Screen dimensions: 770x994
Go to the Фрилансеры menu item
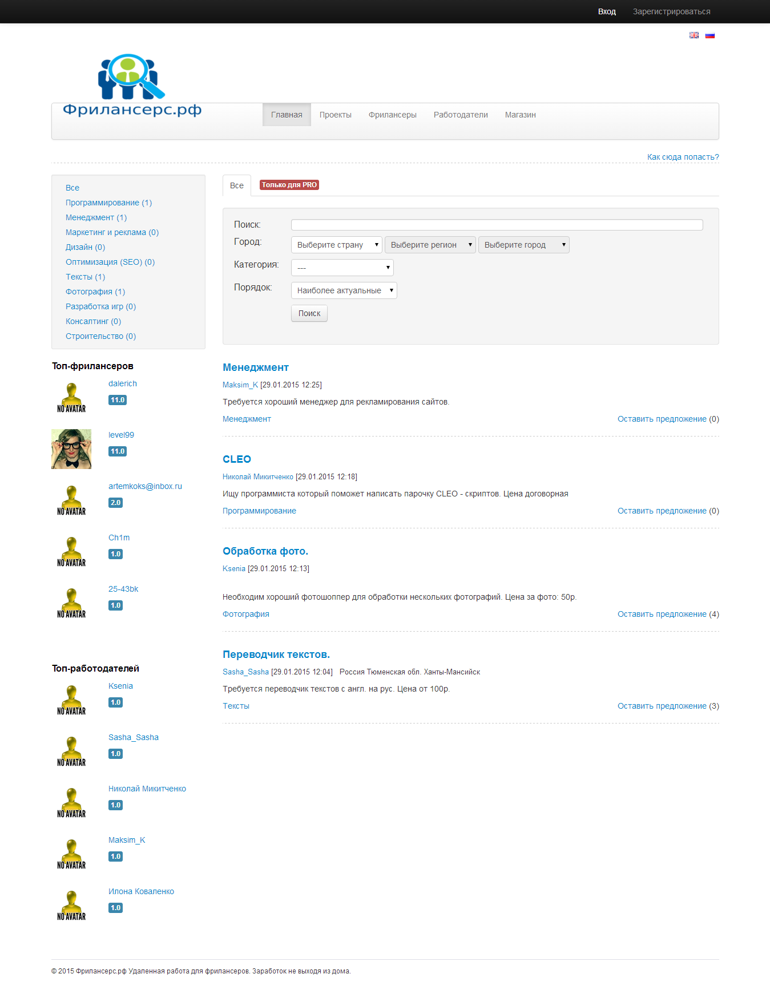pos(392,115)
